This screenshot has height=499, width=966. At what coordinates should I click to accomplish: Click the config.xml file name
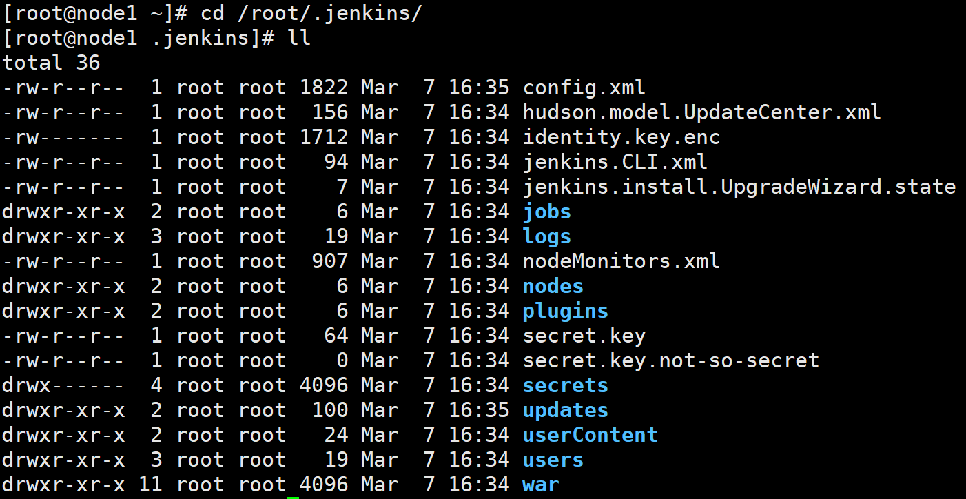(x=584, y=88)
